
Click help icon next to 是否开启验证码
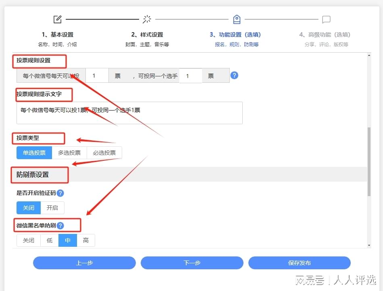click(60, 193)
